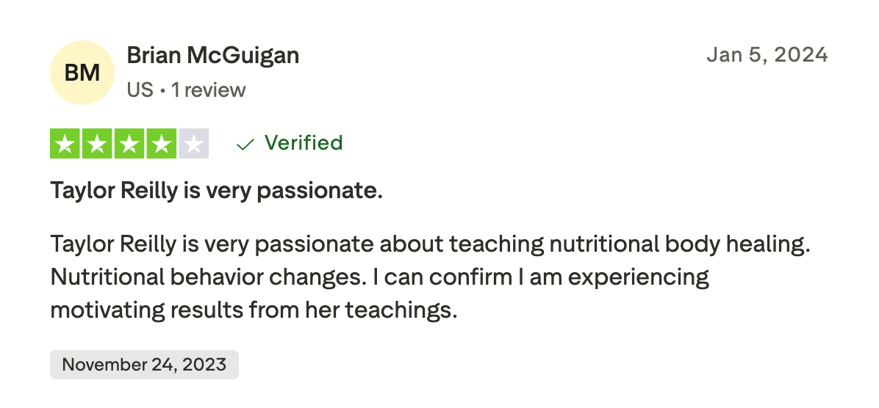Screen dimensions: 879x408
Task: Click the line 'motivating results from her teachings.'
Action: click(254, 310)
